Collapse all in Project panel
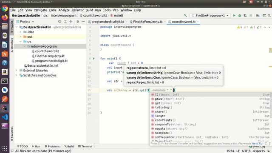Viewport: 272px width, 153px height. [x=71, y=22]
